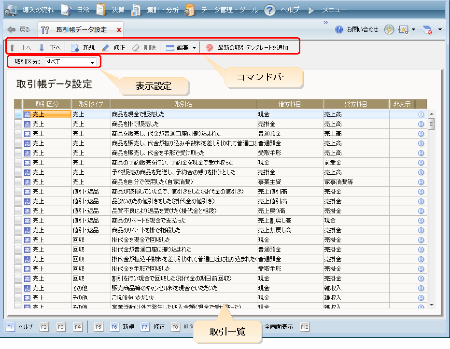
Task: Click info icon for 商品のリベートを現金で支払った
Action: 421,221
